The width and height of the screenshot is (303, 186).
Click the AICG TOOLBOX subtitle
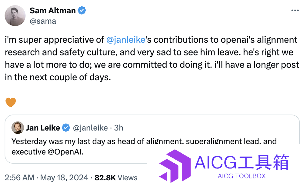pyautogui.click(x=242, y=176)
